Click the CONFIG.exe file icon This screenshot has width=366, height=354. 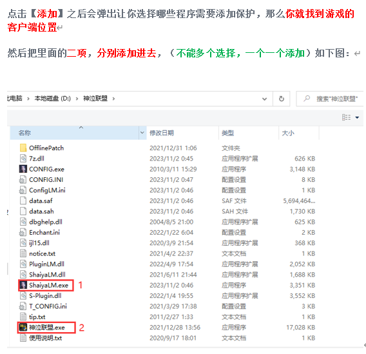point(23,169)
